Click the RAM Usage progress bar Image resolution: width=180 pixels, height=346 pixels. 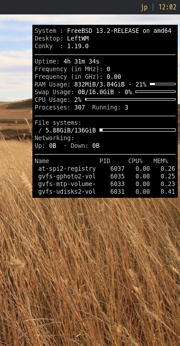(x=162, y=84)
